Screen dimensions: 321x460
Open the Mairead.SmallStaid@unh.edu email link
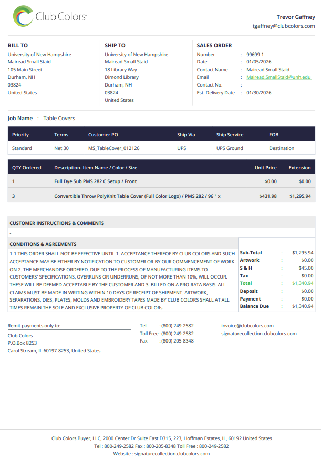(278, 77)
